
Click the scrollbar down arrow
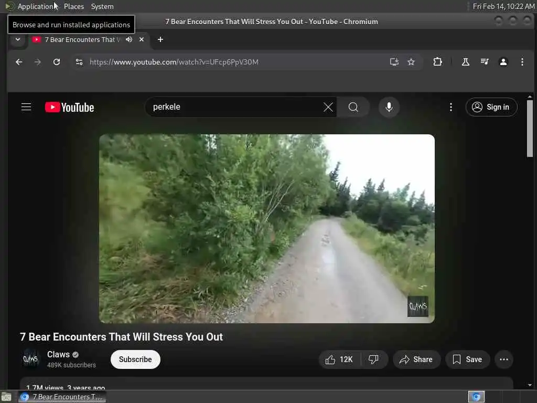(x=530, y=385)
